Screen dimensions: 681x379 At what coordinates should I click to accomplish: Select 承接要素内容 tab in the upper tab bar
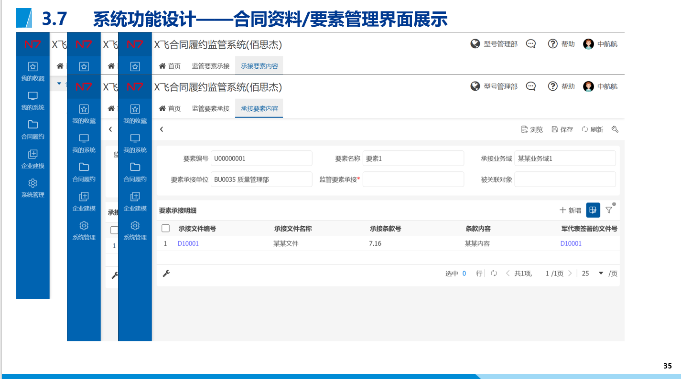click(259, 66)
